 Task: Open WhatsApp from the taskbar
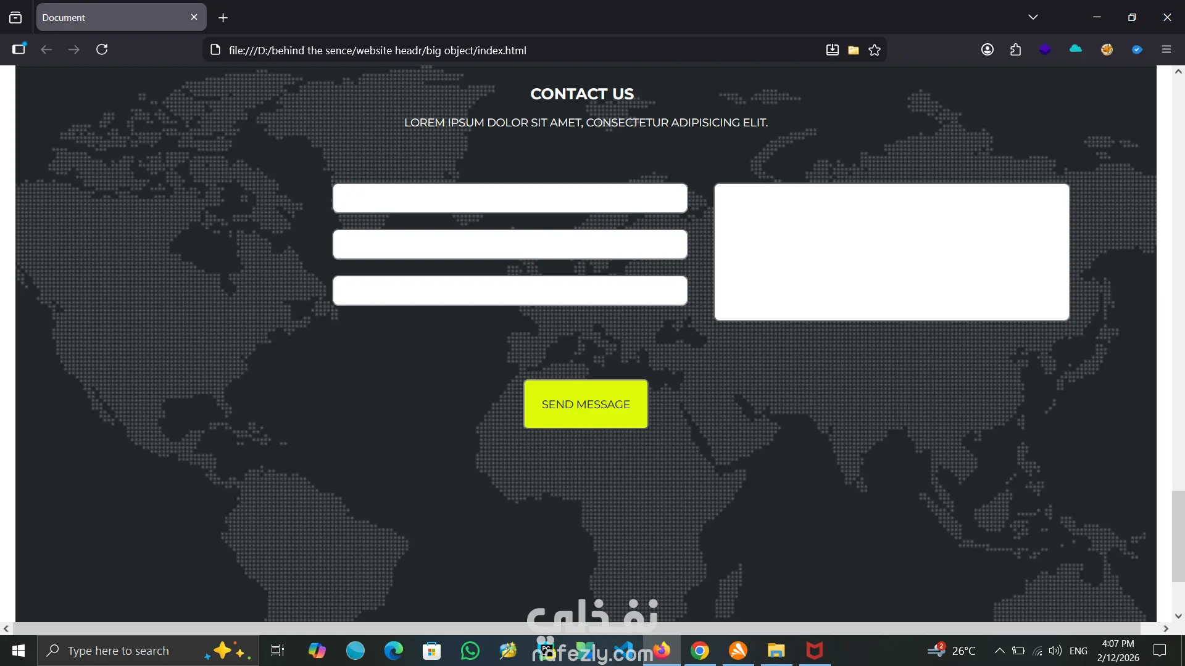[x=470, y=651]
